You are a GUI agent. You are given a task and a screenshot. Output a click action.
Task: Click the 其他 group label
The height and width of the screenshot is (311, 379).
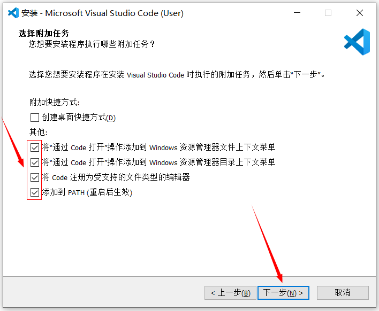click(x=39, y=132)
